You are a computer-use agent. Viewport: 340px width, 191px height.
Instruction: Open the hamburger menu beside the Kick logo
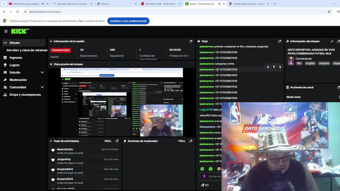tap(6, 31)
